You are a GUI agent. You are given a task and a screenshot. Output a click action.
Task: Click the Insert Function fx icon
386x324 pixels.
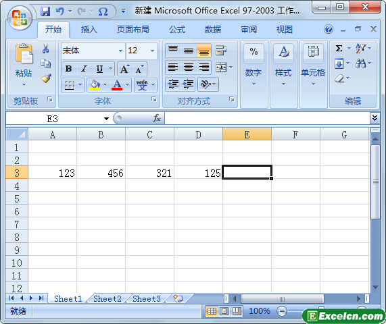coord(157,118)
